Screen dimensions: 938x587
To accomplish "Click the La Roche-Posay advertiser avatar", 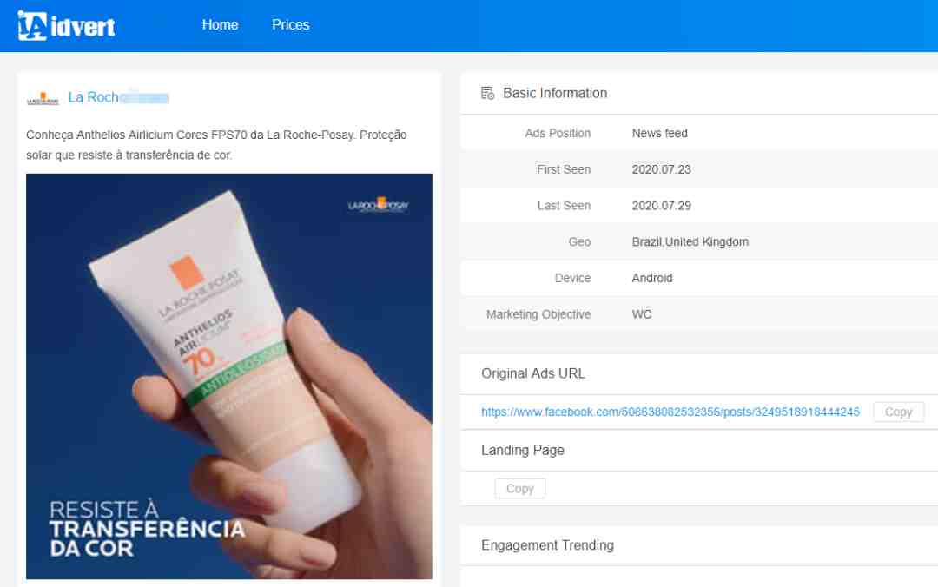I will [x=43, y=99].
